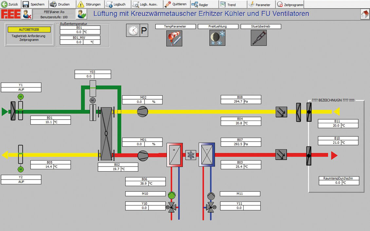
Task: Click the Y2 AUF status field
Action: coord(21,182)
